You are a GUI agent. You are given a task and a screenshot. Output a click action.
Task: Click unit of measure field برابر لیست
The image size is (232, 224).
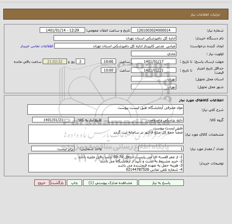tap(53, 149)
